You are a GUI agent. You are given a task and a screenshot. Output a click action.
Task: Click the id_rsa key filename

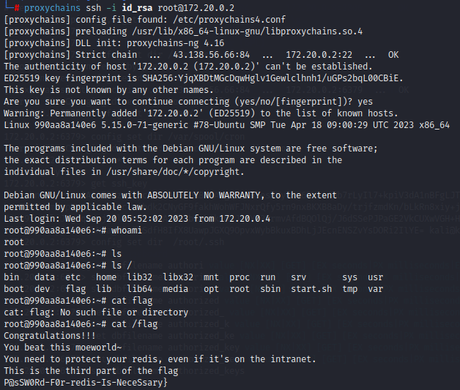pyautogui.click(x=137, y=8)
